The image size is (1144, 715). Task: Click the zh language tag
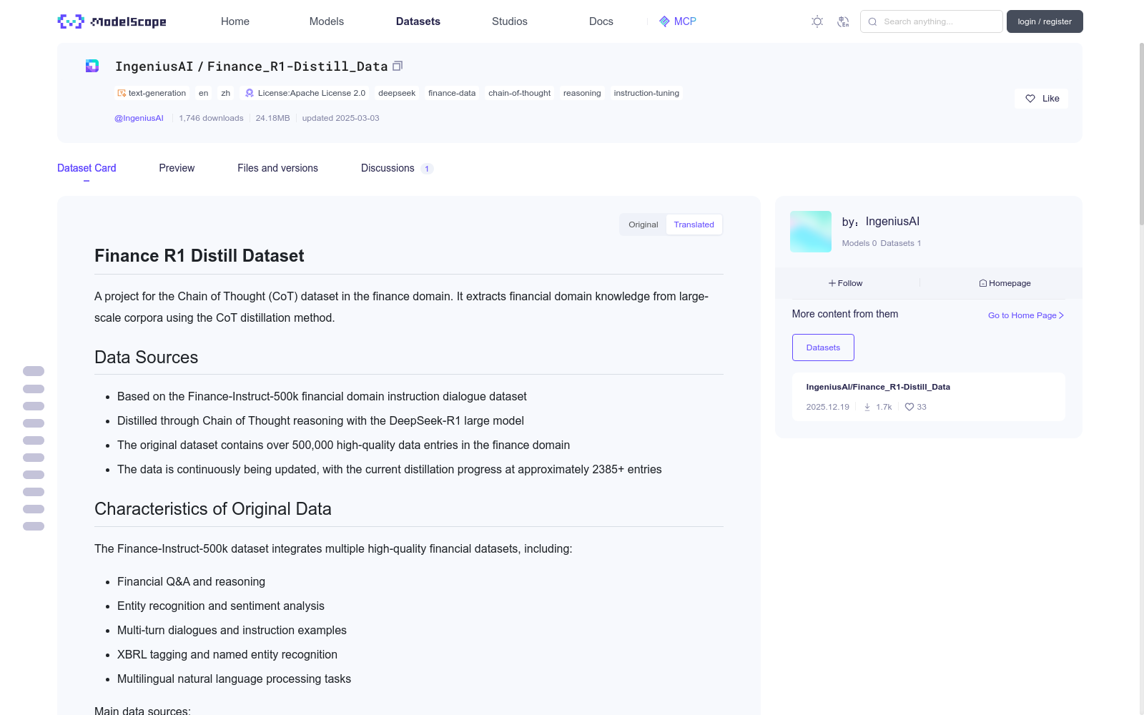point(226,93)
